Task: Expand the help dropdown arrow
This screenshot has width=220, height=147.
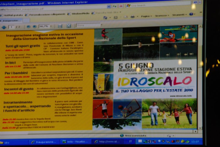Action: (195, 14)
